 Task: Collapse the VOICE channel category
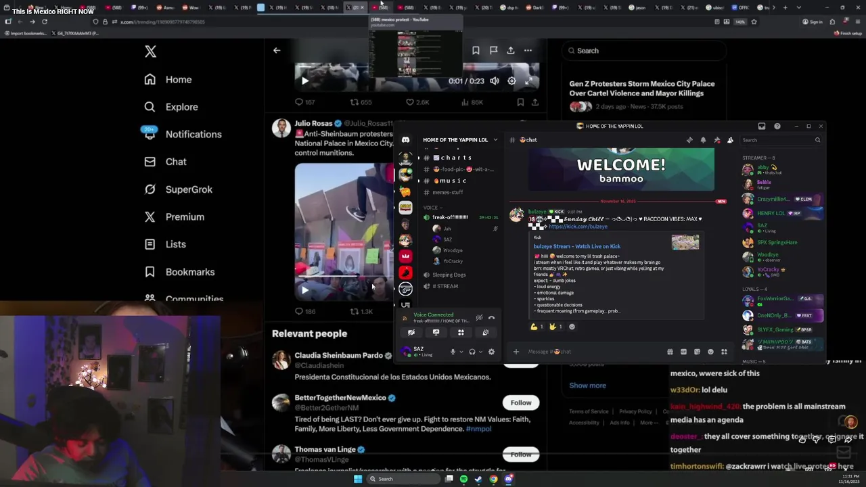coord(432,208)
